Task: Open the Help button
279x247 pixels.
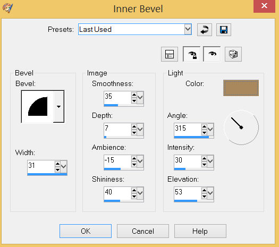Action: [x=200, y=231]
